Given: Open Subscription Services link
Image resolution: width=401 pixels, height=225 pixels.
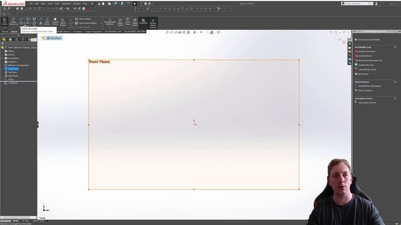Looking at the screenshot, I should pyautogui.click(x=365, y=102).
